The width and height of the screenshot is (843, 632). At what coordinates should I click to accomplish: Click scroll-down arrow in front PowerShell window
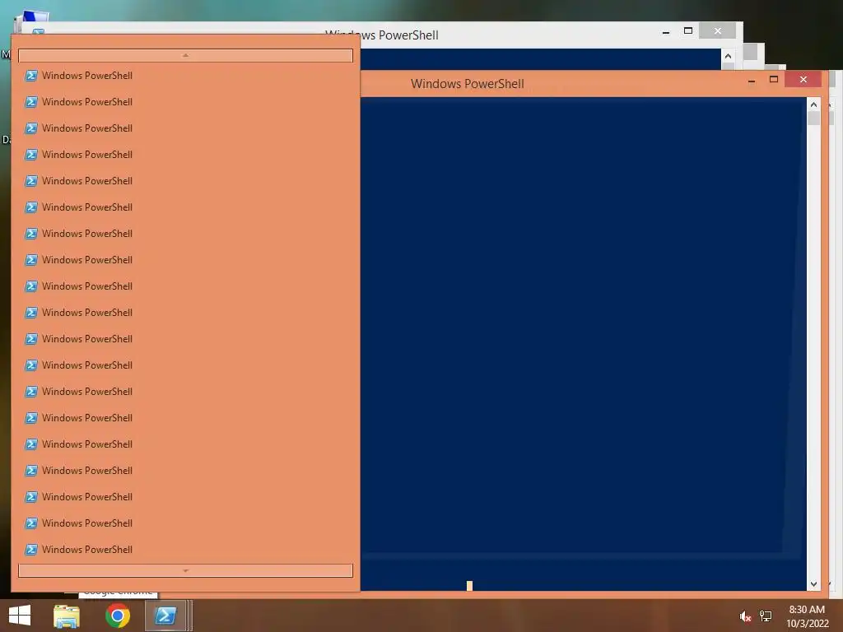pos(813,583)
